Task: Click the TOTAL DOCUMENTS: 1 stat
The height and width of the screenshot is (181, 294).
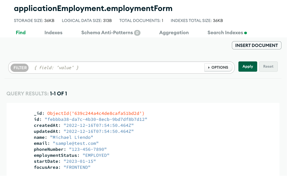Action: click(141, 20)
